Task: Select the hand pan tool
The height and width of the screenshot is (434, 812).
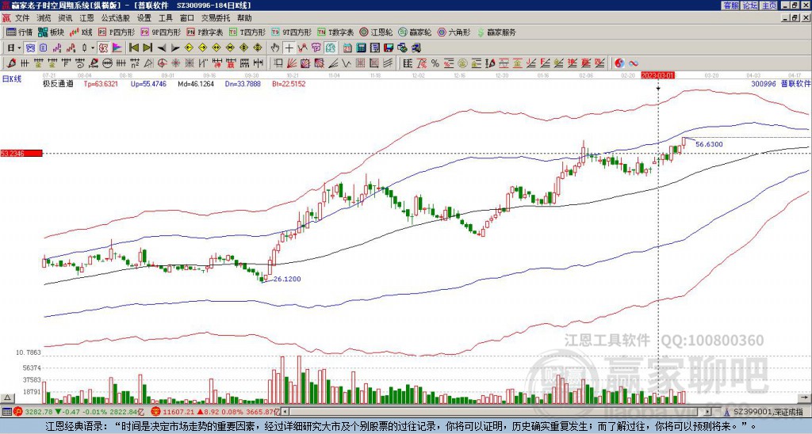Action: point(275,48)
